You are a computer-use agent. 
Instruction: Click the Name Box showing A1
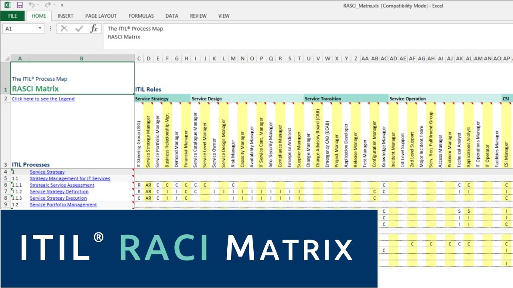(20, 28)
